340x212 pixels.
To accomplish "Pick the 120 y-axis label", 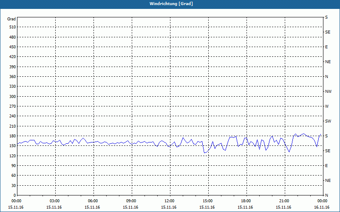I will pos(13,156).
